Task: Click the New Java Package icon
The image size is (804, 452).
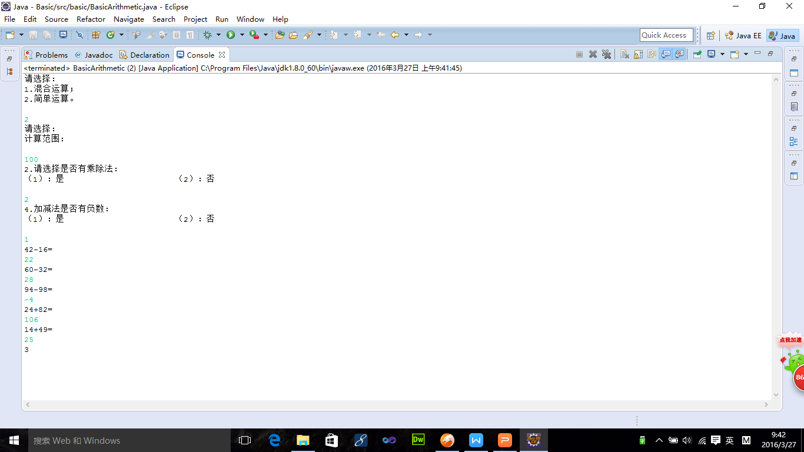Action: [96, 35]
